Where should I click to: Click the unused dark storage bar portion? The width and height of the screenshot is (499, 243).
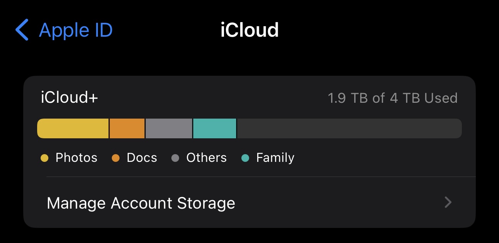(x=349, y=128)
